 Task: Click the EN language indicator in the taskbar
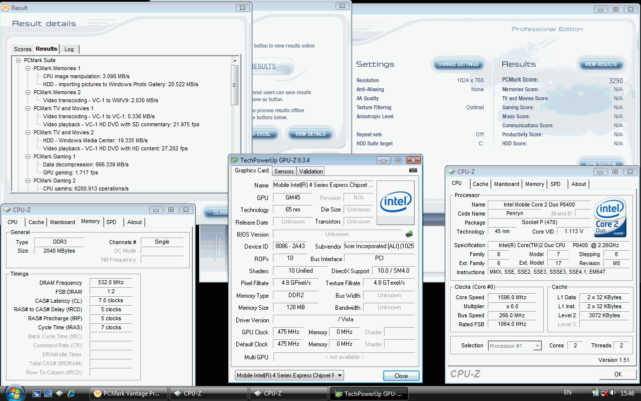click(x=568, y=393)
